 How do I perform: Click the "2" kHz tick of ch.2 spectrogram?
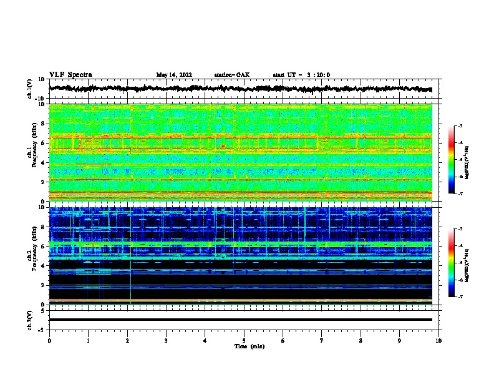43,285
